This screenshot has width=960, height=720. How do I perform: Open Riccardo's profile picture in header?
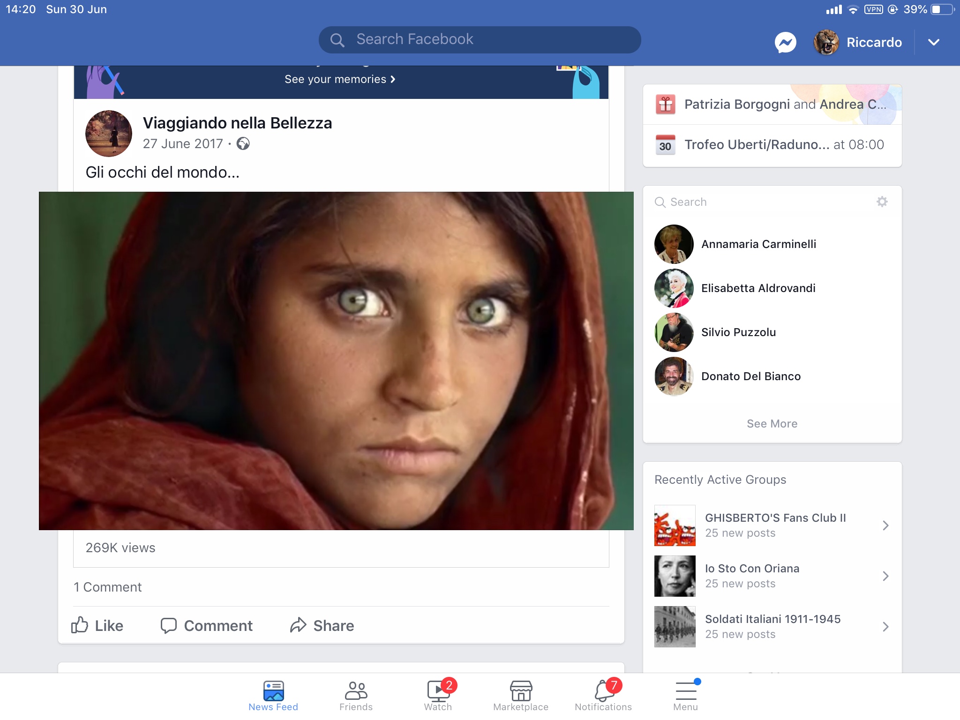(x=826, y=42)
